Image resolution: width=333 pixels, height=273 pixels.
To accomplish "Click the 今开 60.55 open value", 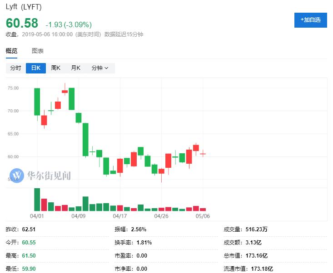I will [29, 243].
